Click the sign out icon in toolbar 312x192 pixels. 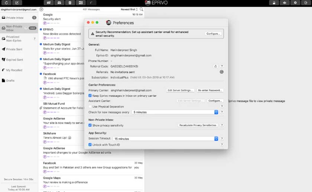tap(306, 3)
